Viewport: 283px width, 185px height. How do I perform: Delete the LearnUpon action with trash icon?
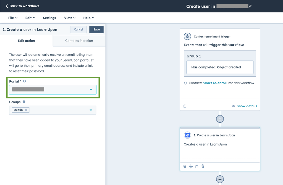coord(203,166)
